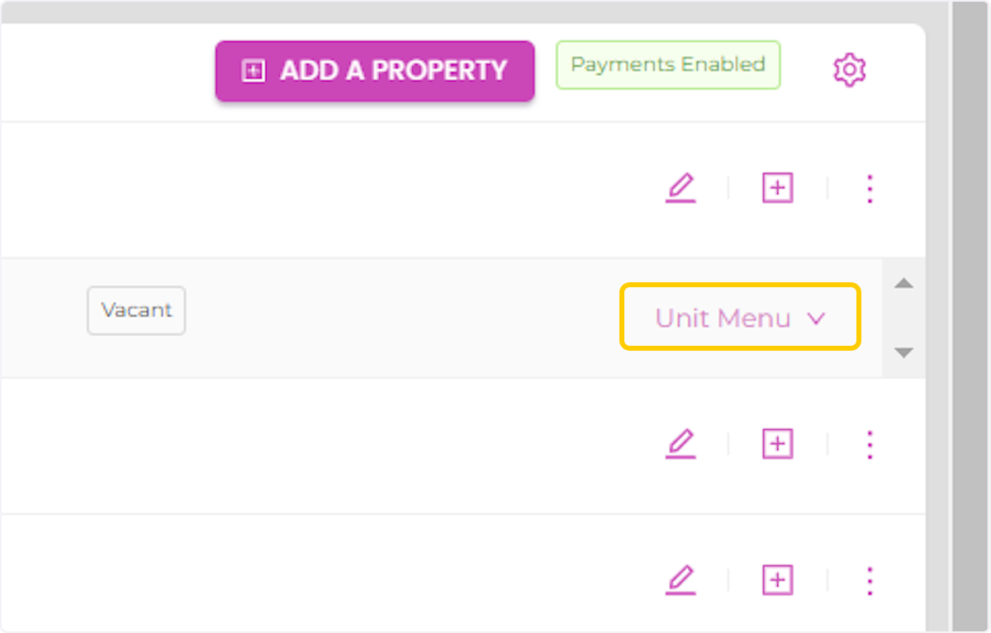Click the Payments Enabled badge
The height and width of the screenshot is (633, 991).
pos(667,64)
